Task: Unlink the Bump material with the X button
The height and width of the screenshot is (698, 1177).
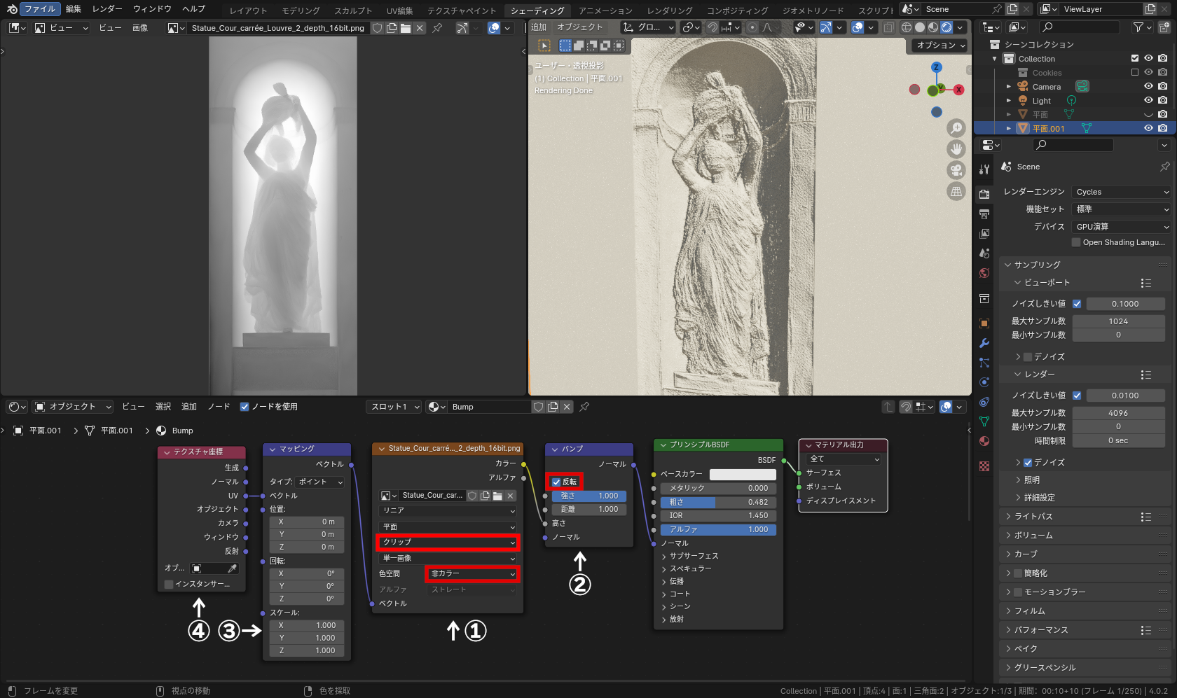Action: tap(567, 406)
